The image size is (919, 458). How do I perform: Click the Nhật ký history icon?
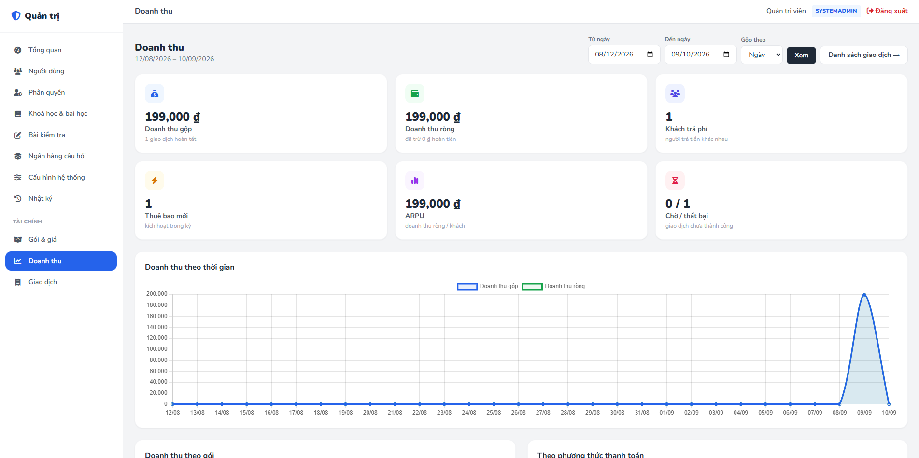18,199
